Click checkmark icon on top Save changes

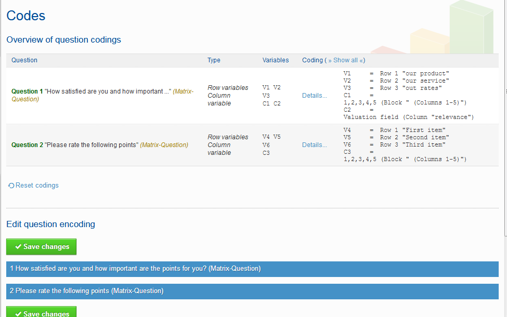pyautogui.click(x=18, y=247)
